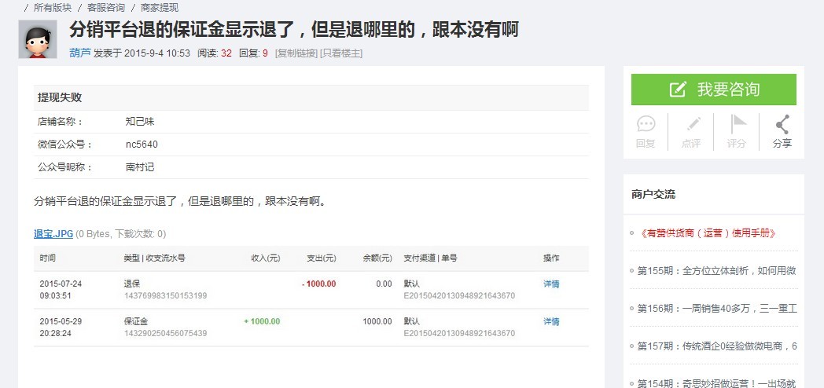Click the 评分 flag icon
Viewport: 824px width, 388px height.
click(738, 124)
